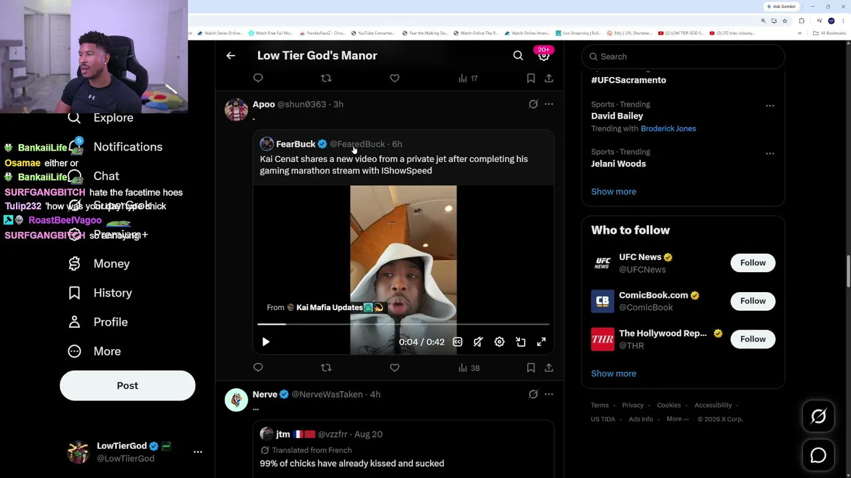This screenshot has width=851, height=478.
Task: Click the Post button
Action: tap(128, 386)
